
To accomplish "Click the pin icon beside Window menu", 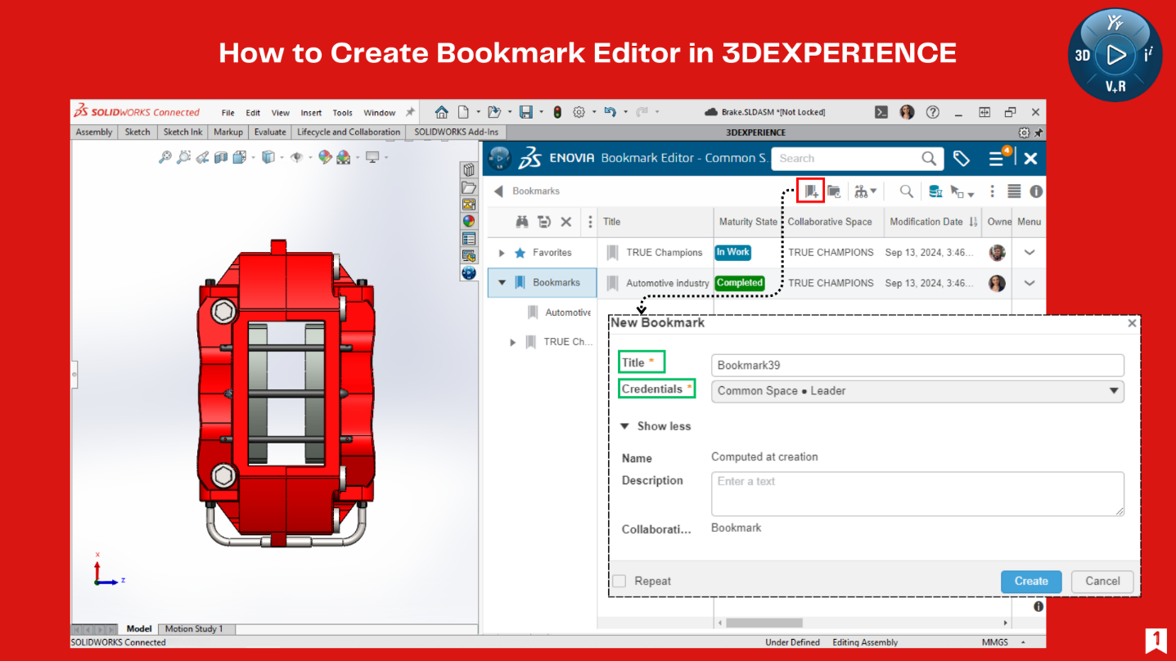I will coord(410,112).
